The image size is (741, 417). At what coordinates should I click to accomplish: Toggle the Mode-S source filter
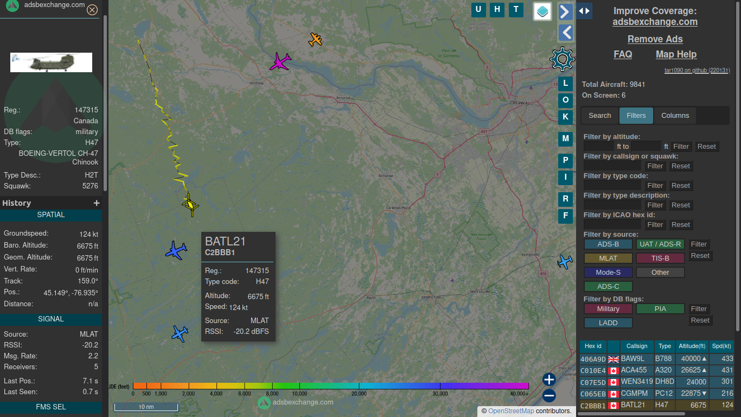coord(608,273)
